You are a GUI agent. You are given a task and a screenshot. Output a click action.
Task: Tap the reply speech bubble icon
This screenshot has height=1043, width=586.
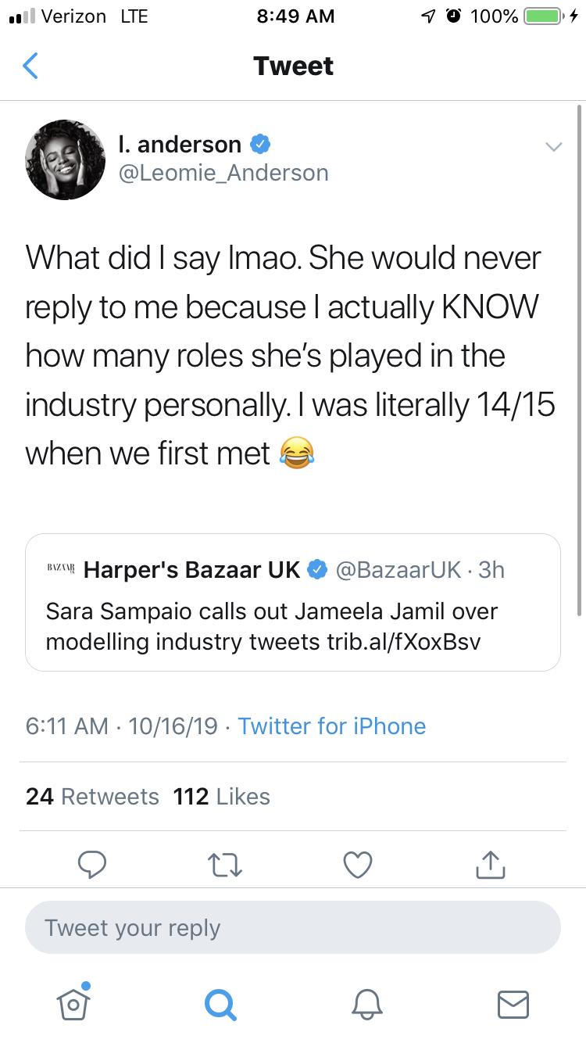point(93,864)
